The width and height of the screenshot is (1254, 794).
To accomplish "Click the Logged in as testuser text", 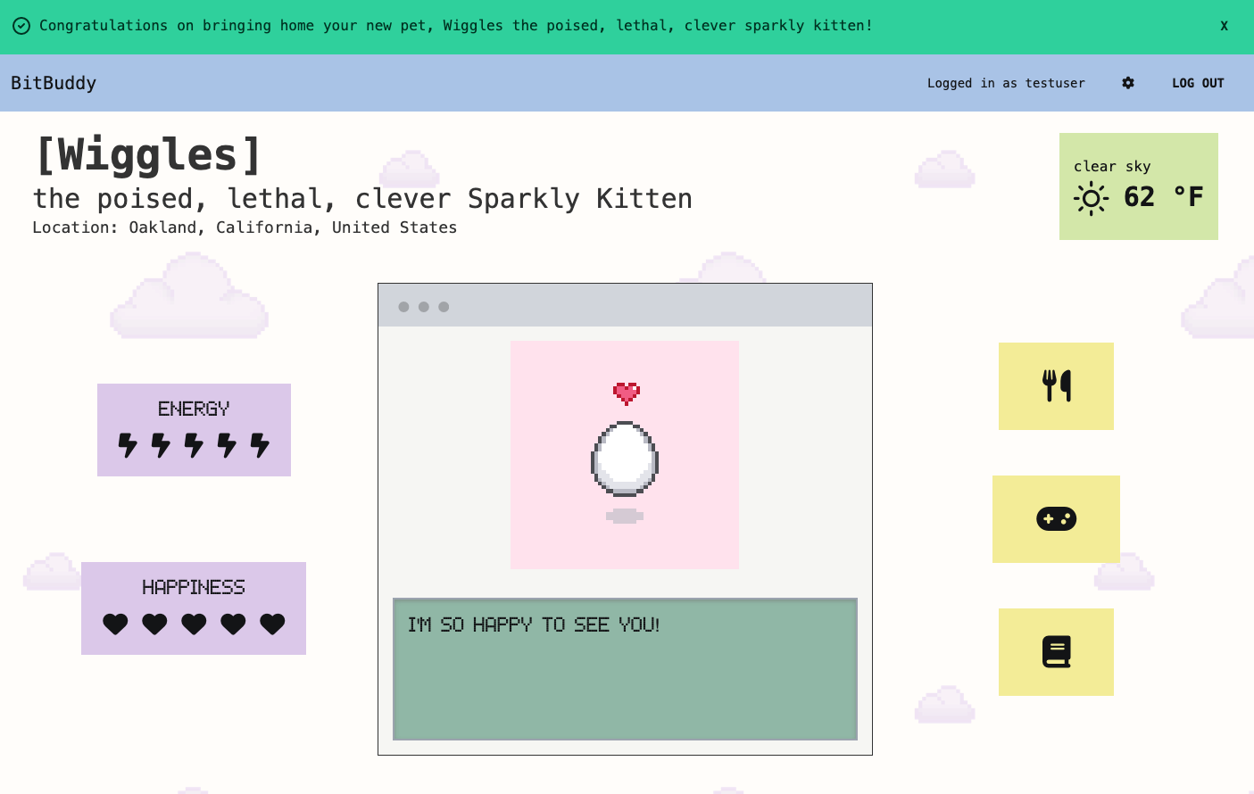I will click(x=1006, y=83).
